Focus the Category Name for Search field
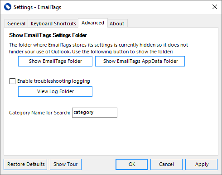Image resolution: width=222 pixels, height=175 pixels. click(95, 113)
